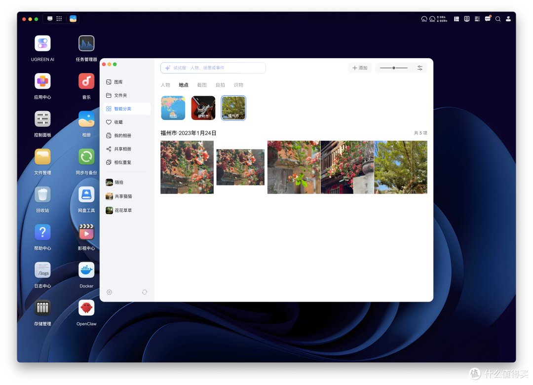Open third photo of flowers by wall
533x385 pixels.
294,167
